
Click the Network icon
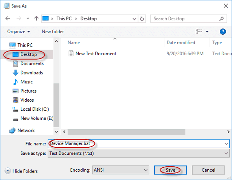click(13, 130)
